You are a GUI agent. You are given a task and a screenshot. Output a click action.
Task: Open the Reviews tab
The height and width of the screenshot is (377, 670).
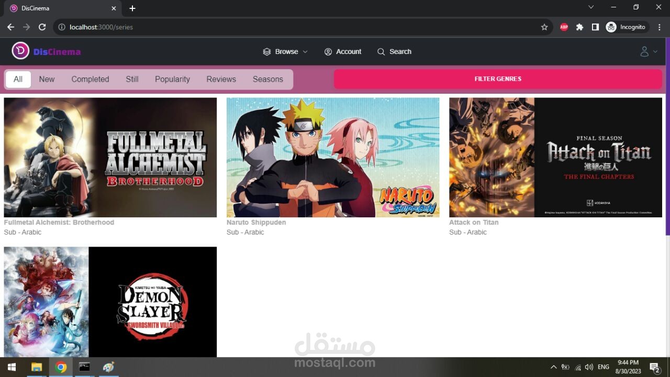coord(221,79)
